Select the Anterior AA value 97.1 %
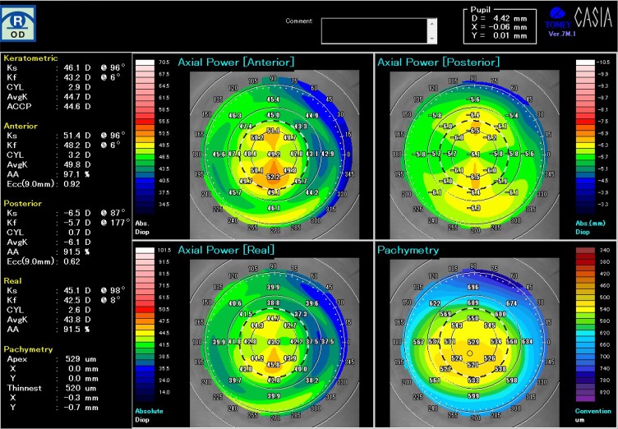Image resolution: width=618 pixels, height=429 pixels. pos(77,174)
